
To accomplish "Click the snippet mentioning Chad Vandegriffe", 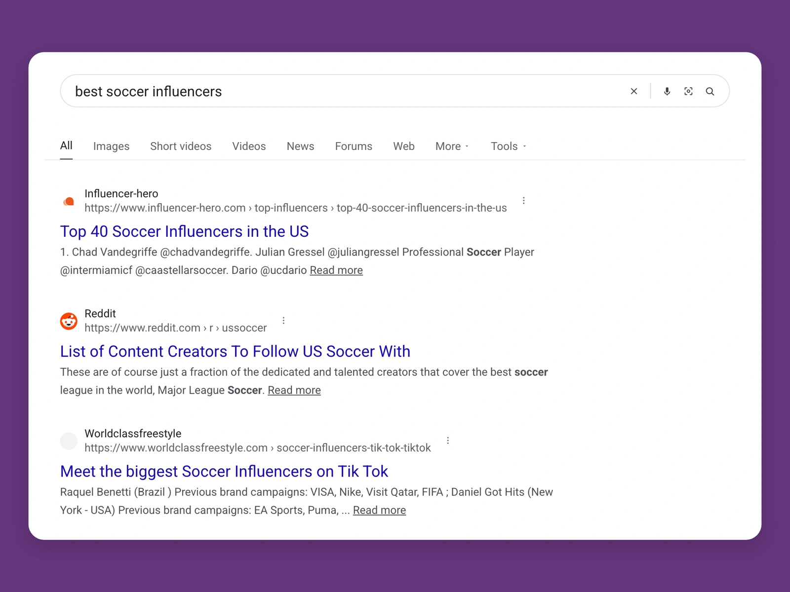I will click(x=297, y=261).
